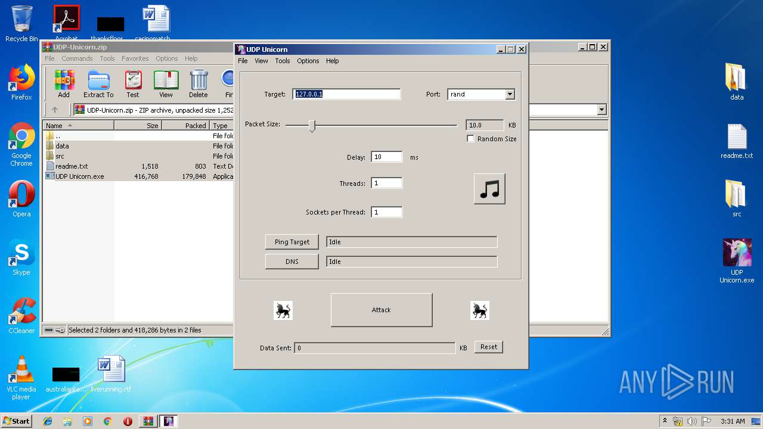
Task: Click the right unicorn image beside Attack
Action: pyautogui.click(x=479, y=310)
